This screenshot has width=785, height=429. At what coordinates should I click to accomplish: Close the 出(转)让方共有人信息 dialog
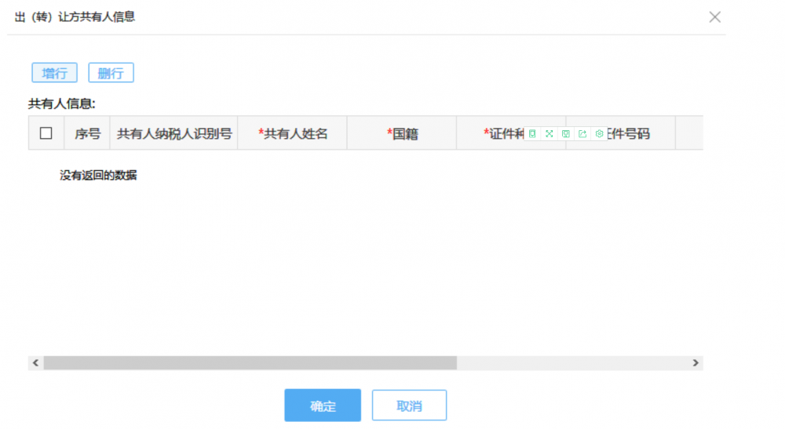tap(714, 17)
